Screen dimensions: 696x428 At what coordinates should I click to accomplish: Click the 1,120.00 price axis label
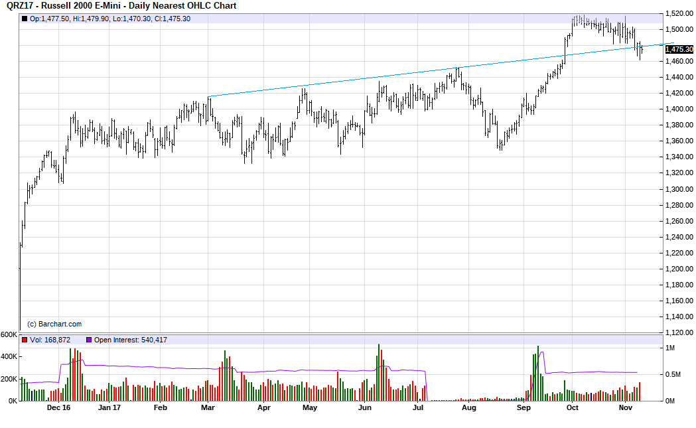click(x=679, y=332)
